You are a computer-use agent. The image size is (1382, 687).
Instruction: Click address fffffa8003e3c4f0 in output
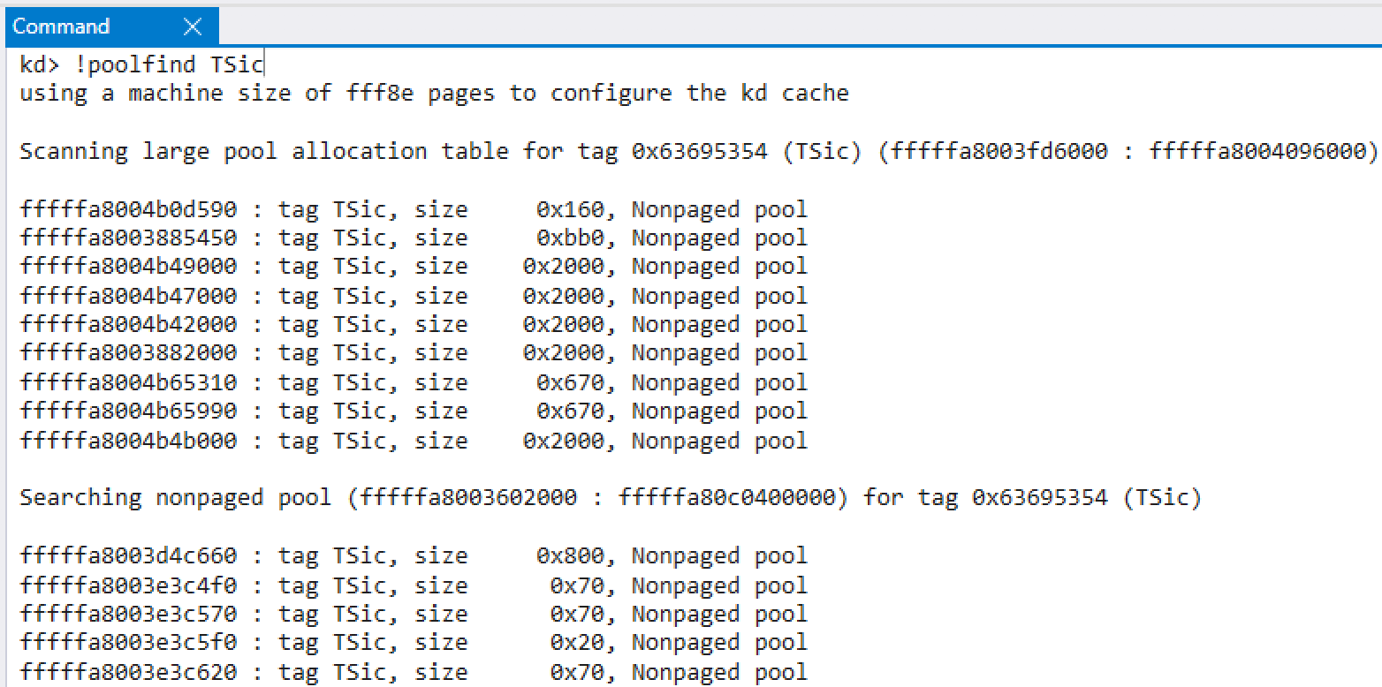point(128,585)
